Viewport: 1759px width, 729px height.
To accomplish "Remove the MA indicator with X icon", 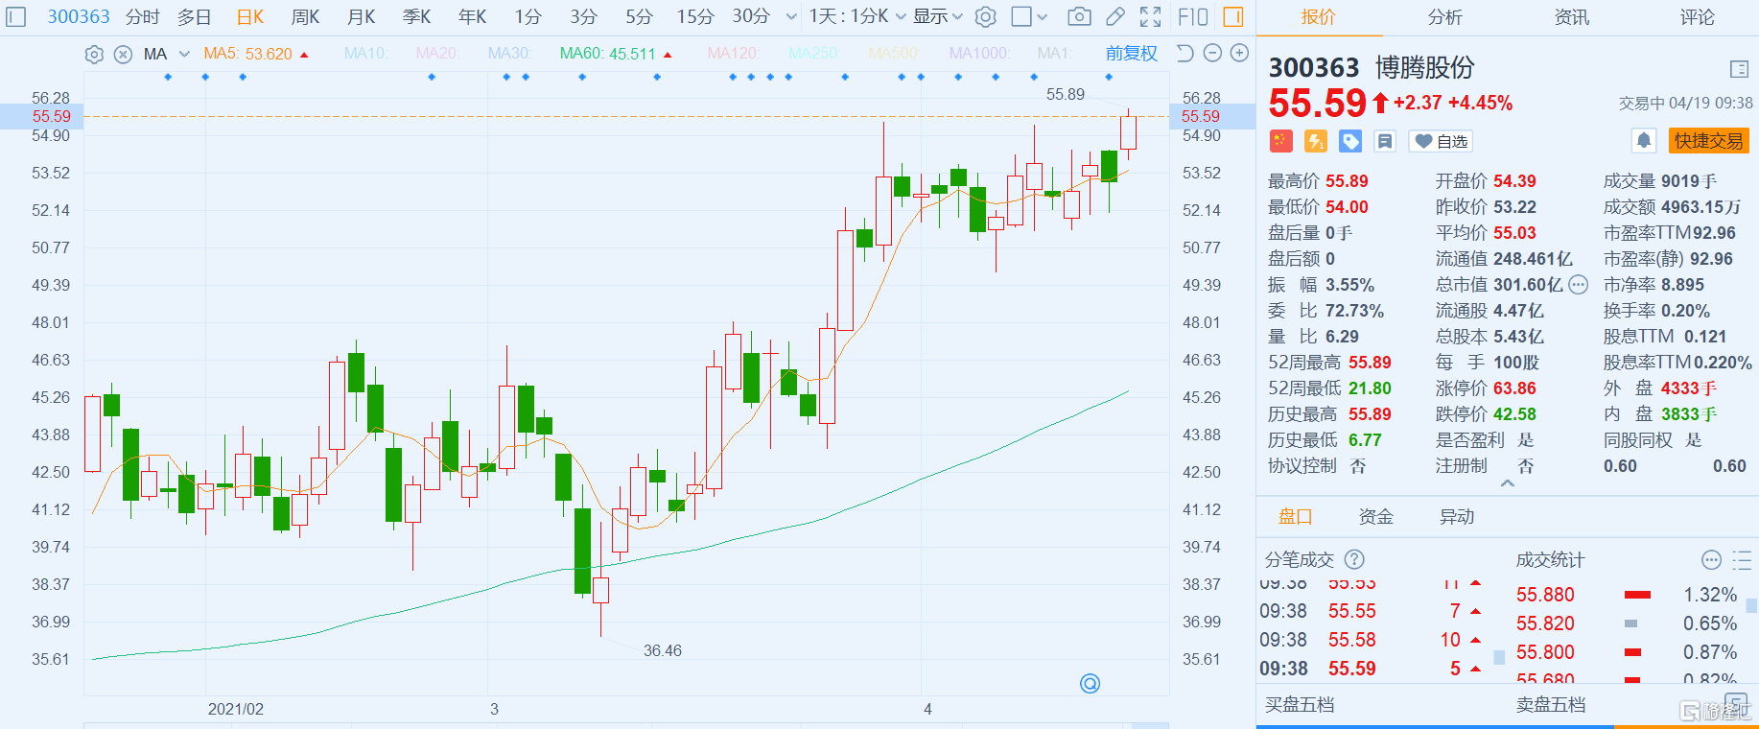I will tap(123, 55).
